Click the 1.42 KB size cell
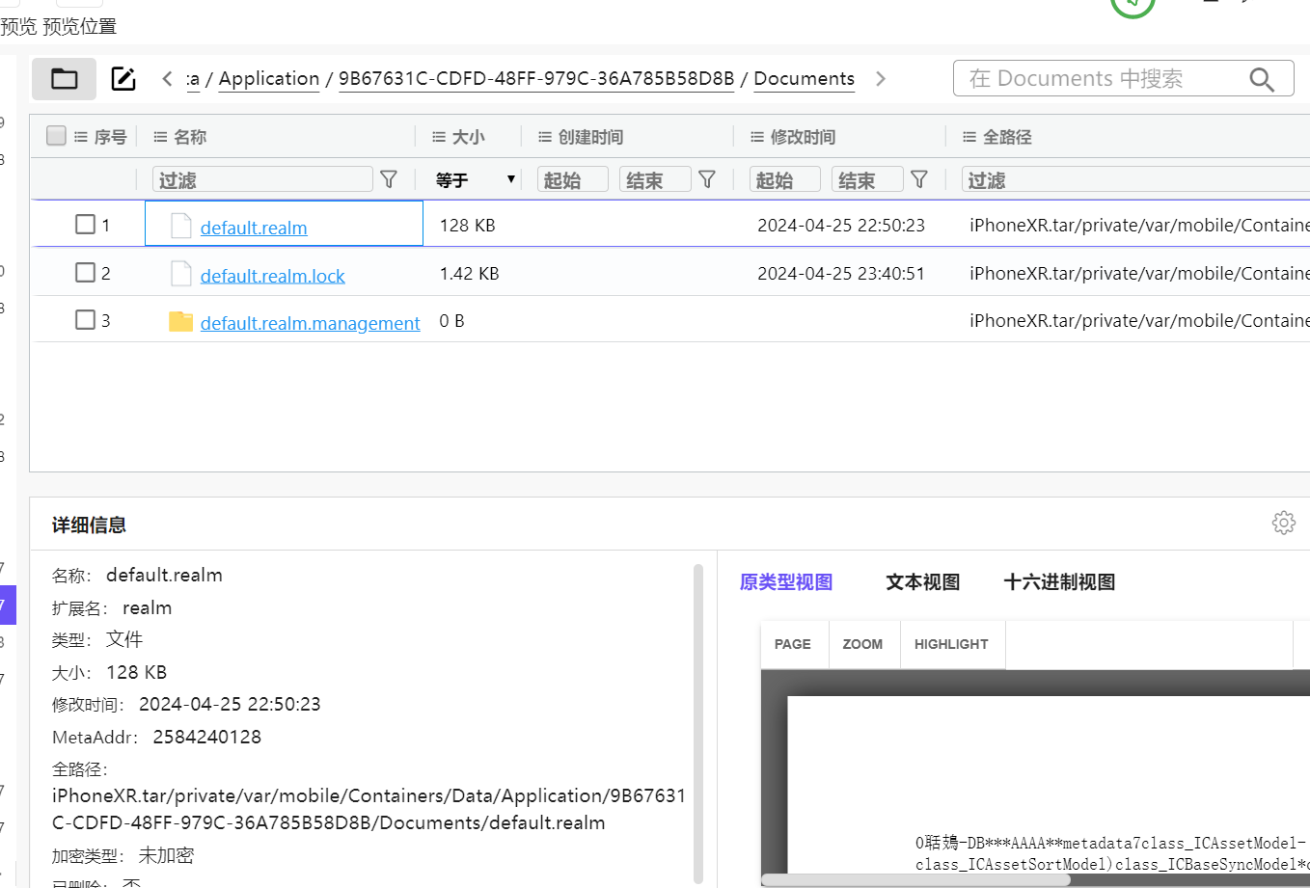 (469, 273)
